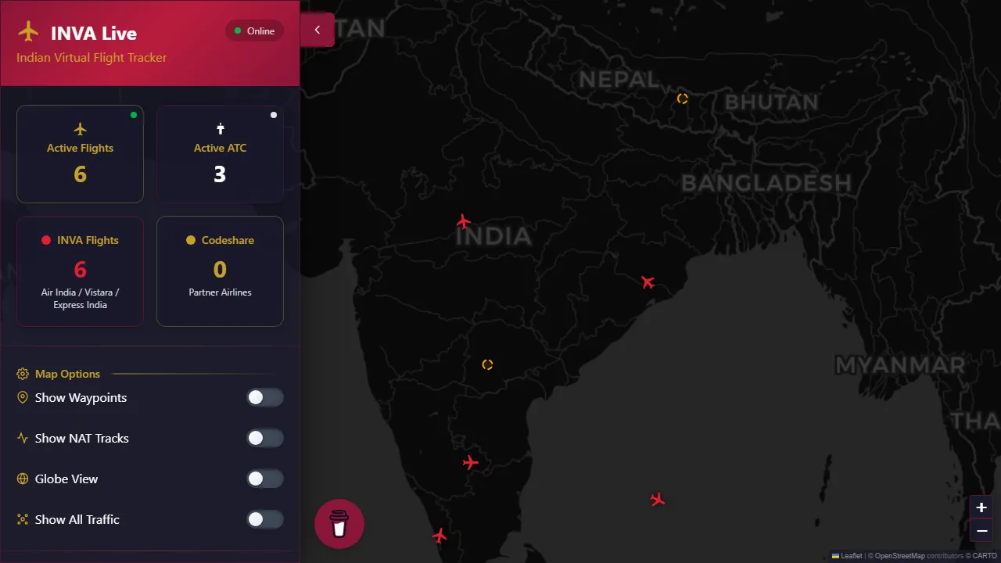
Task: Click the aircraft flying over southern India
Action: (x=470, y=462)
